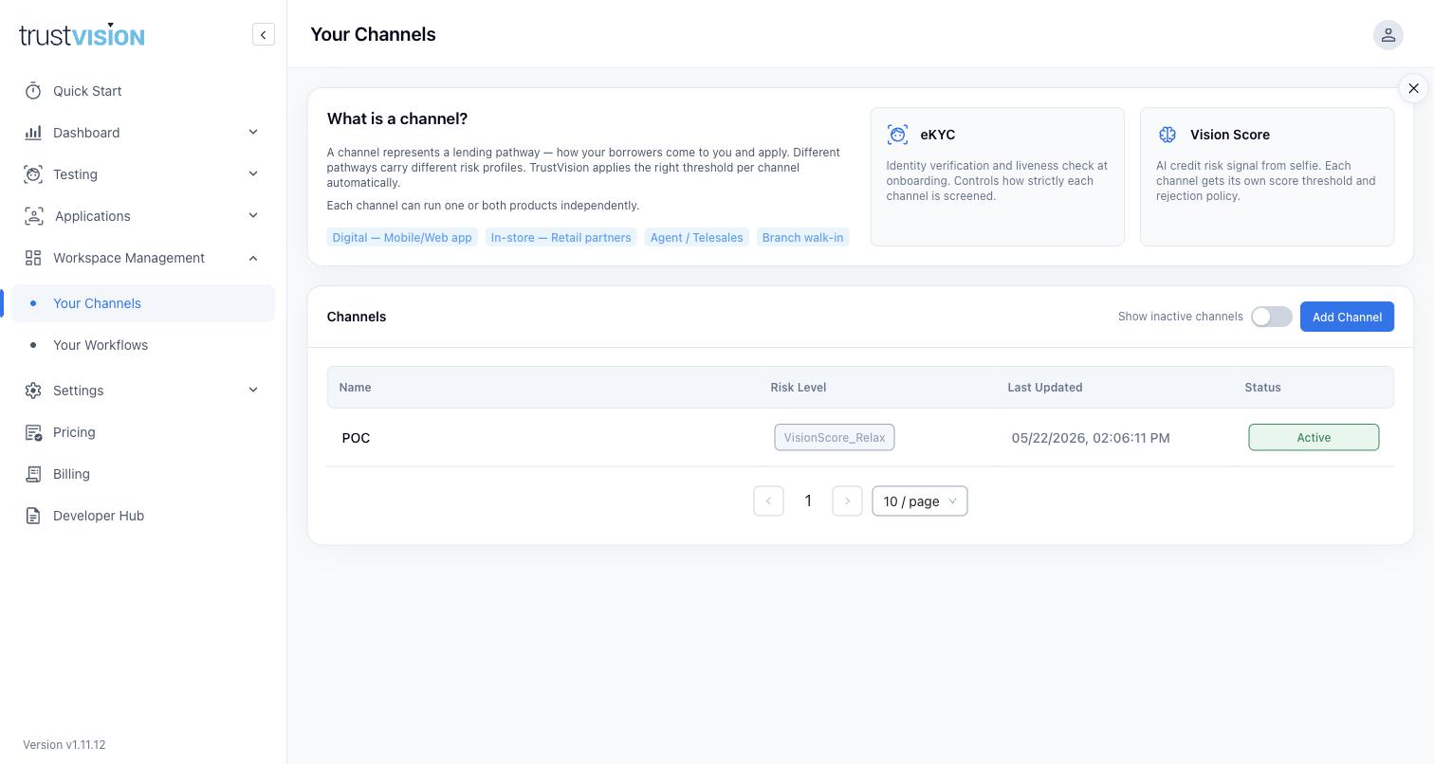Click the 'Digital — Mobile/Web app' tag
The width and height of the screenshot is (1434, 764).
tap(402, 237)
